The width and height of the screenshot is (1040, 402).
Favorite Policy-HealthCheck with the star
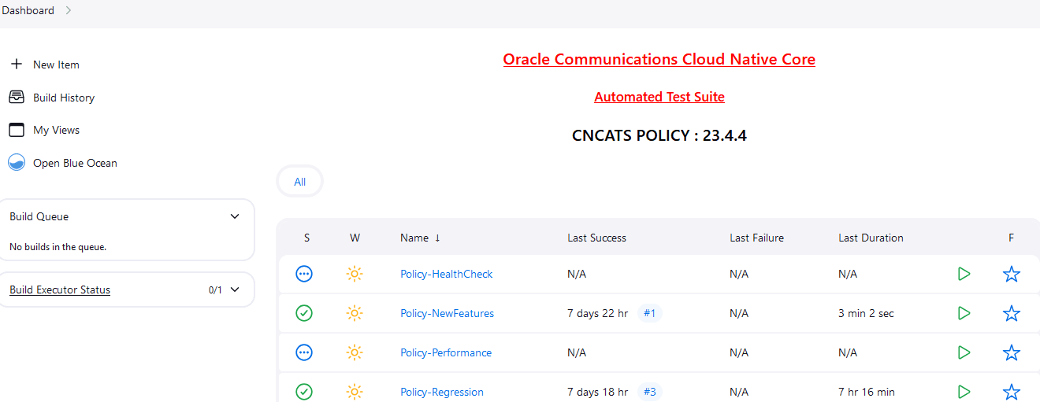[1012, 274]
